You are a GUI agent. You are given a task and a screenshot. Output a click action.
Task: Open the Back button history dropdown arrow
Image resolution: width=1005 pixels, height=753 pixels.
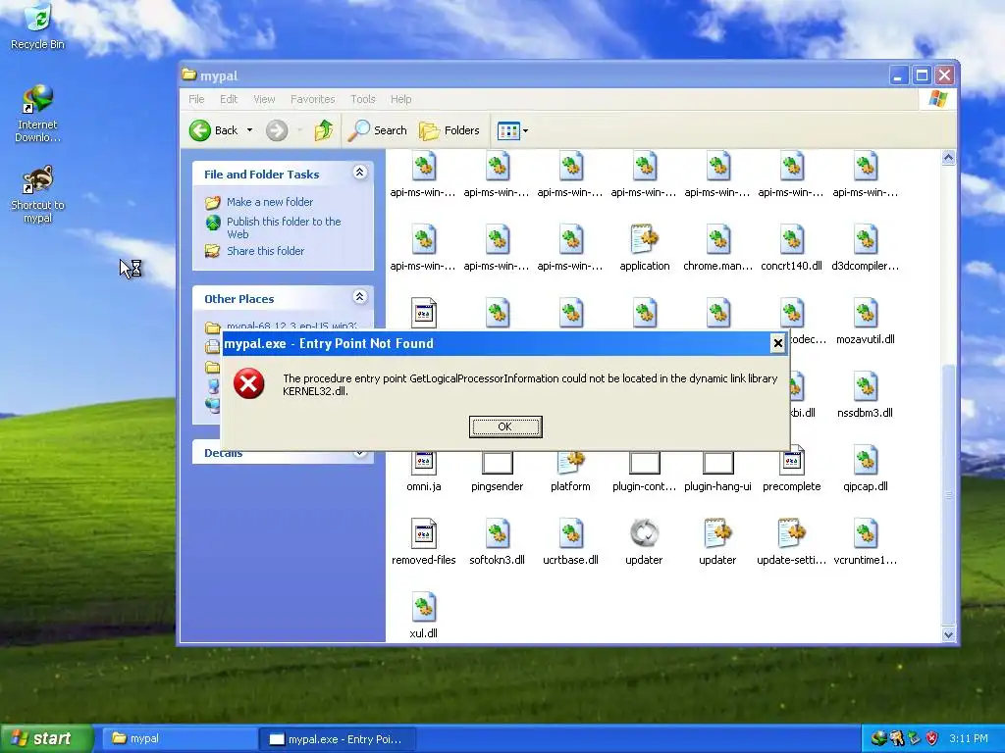(x=250, y=130)
